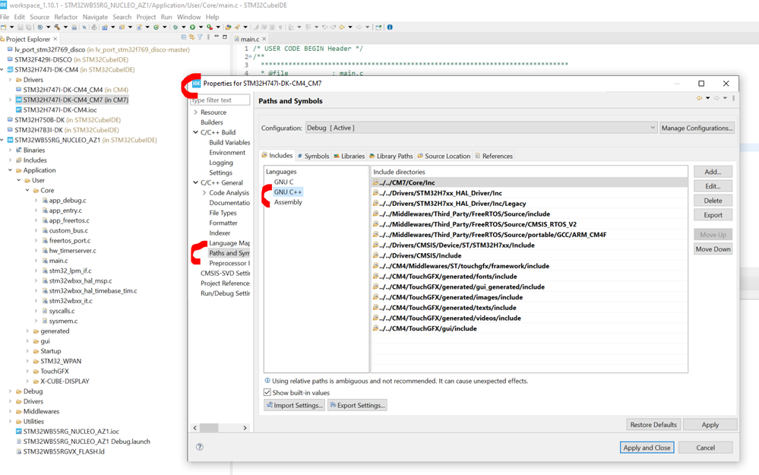Click the yellow Back navigation arrow in toolbar
The height and width of the screenshot is (475, 759).
click(342, 27)
